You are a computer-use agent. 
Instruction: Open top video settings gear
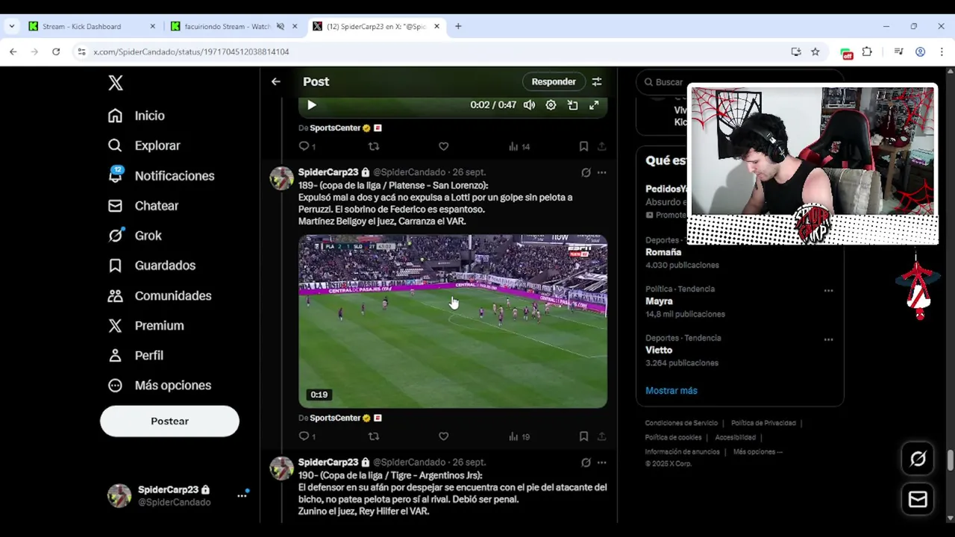(x=551, y=105)
